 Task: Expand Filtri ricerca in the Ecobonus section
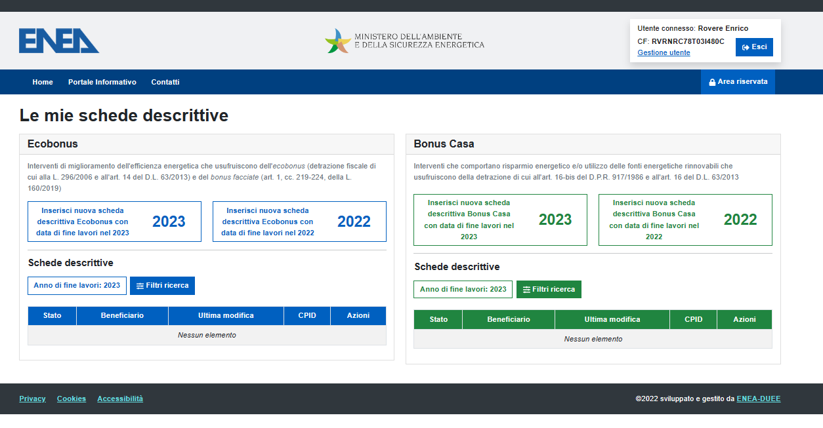(x=162, y=285)
